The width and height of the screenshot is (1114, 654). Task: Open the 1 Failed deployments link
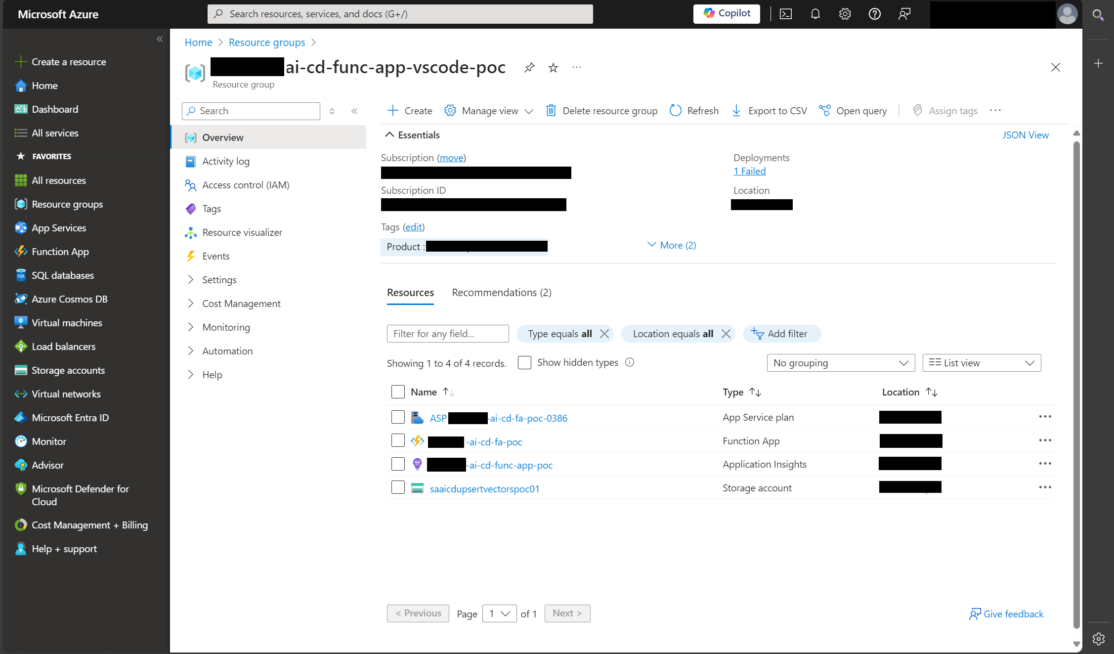point(749,171)
